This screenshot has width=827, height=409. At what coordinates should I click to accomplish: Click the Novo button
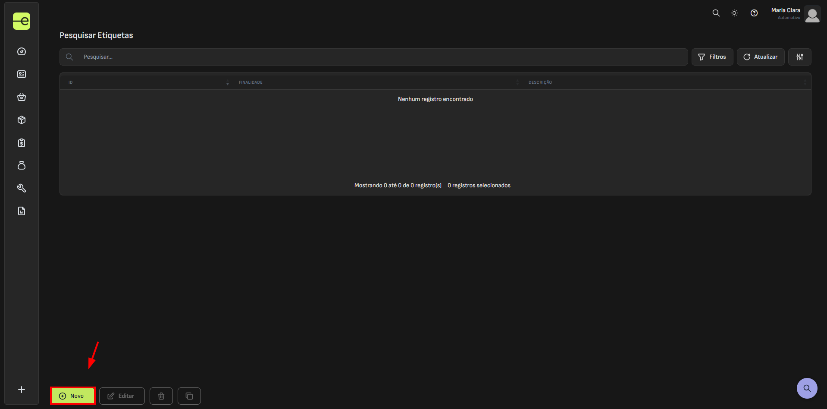click(x=73, y=396)
